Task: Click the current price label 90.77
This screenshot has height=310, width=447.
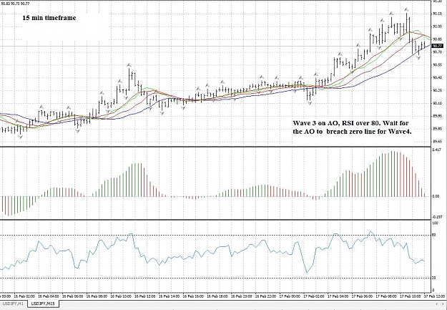Action: click(x=437, y=46)
